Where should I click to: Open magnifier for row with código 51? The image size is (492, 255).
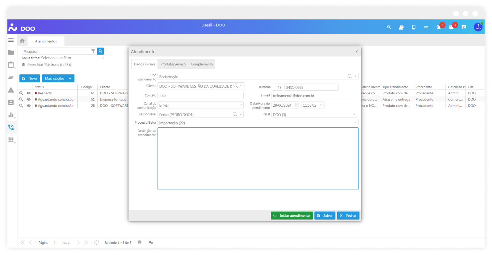(x=21, y=99)
